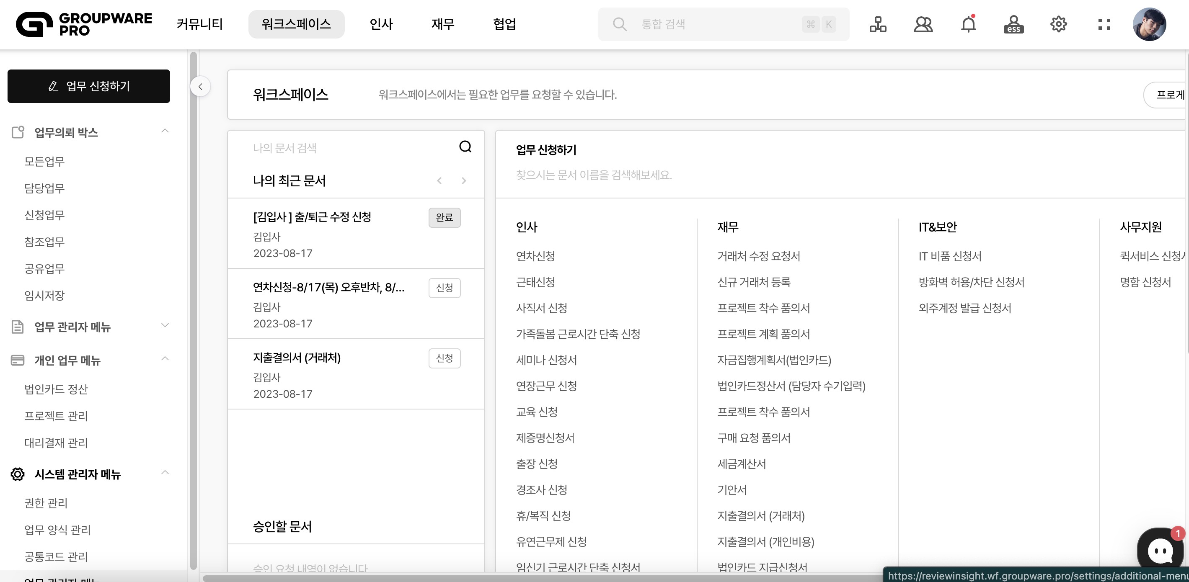Open settings gear in top bar
The image size is (1189, 582).
[1058, 24]
